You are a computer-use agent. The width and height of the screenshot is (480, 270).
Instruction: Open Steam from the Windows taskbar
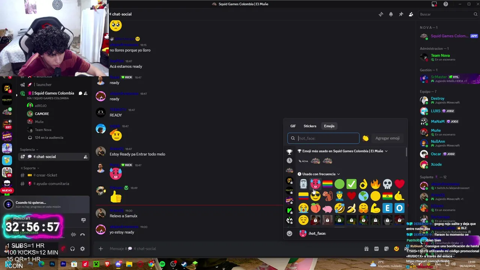pos(184,264)
